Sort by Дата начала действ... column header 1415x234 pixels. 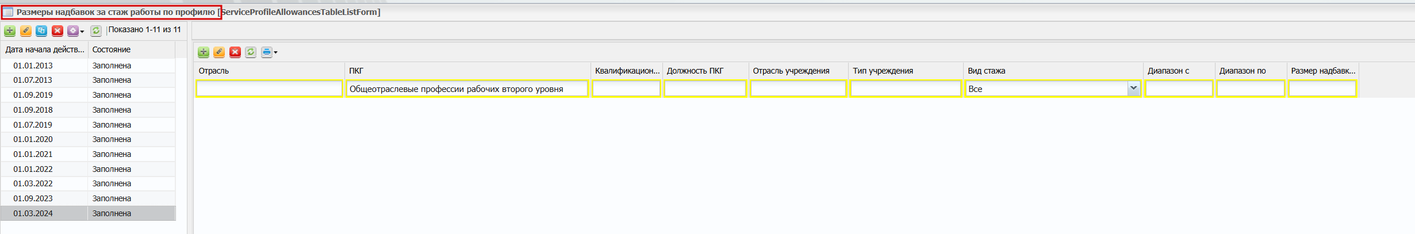[x=44, y=49]
